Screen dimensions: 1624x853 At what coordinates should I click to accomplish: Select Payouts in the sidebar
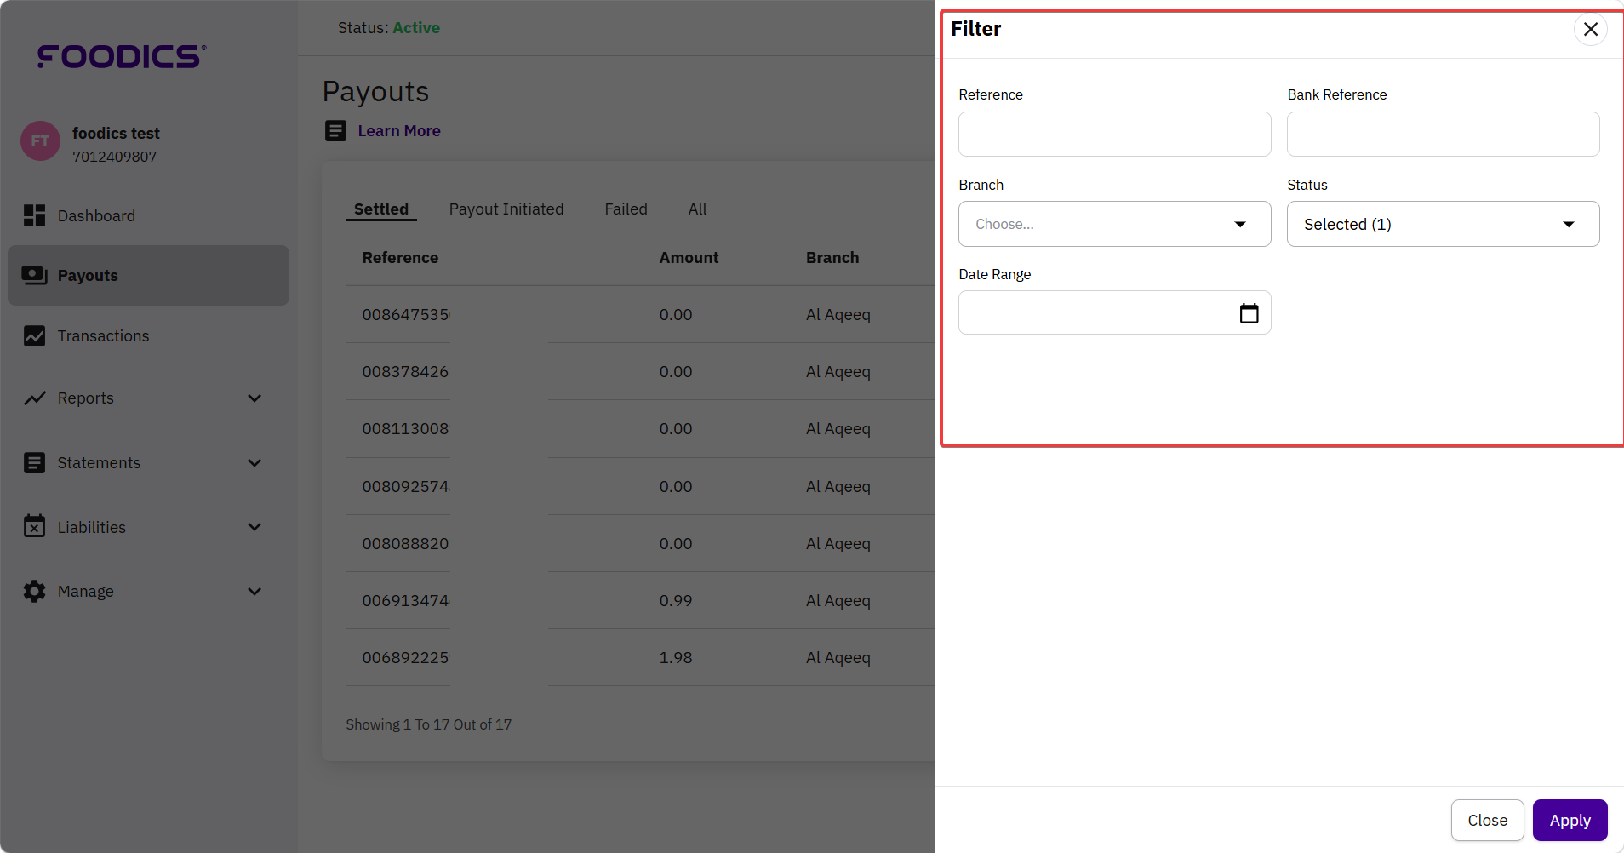[x=148, y=275]
